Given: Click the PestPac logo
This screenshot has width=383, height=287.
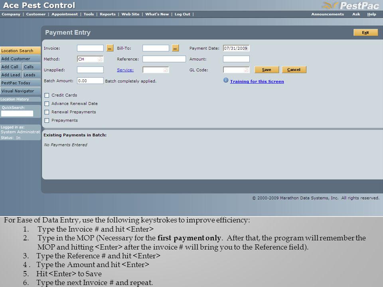Looking at the screenshot, I should (351, 5).
